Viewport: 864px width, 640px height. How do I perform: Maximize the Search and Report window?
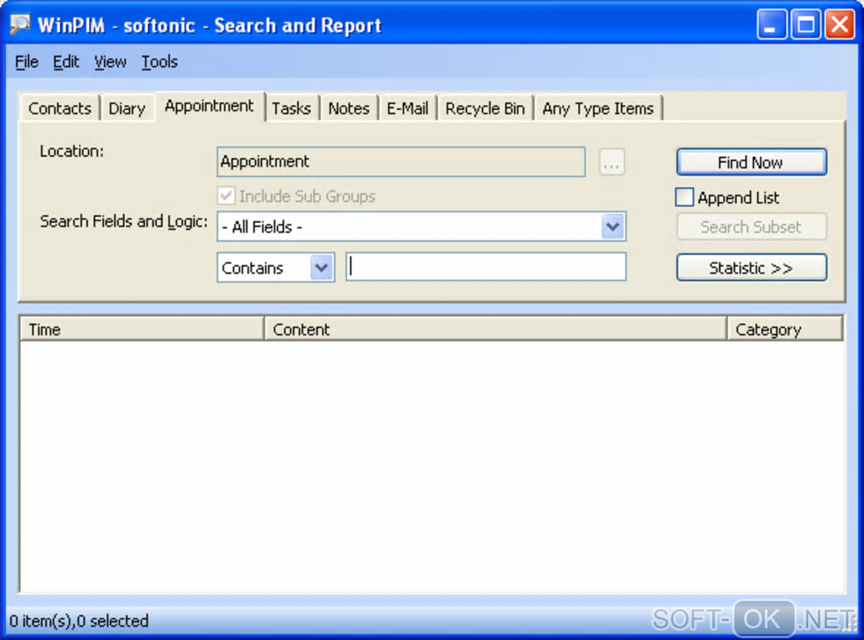806,25
